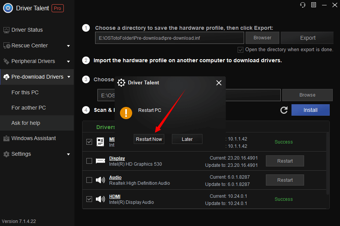
Task: Click Restart button for Audio driver
Action: pos(285,180)
